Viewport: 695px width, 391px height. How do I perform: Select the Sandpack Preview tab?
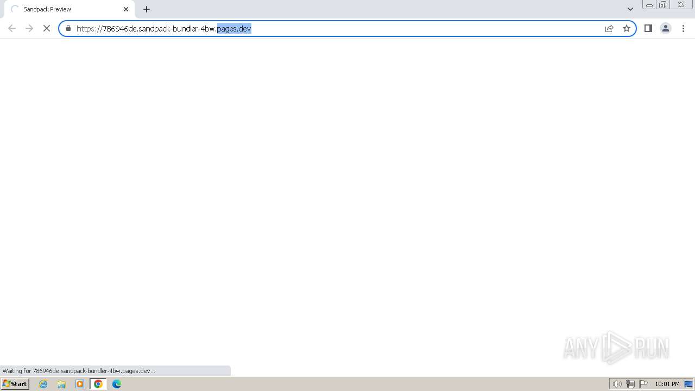pyautogui.click(x=69, y=9)
